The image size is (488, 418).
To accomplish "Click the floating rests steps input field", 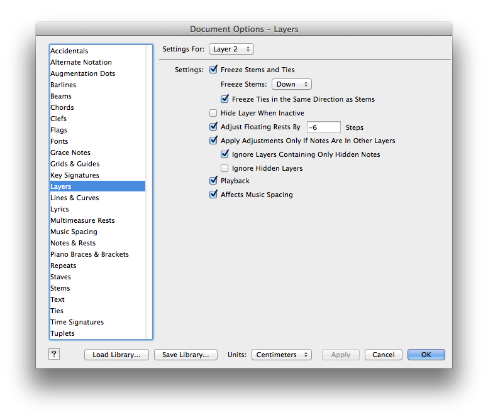I will pyautogui.click(x=323, y=127).
